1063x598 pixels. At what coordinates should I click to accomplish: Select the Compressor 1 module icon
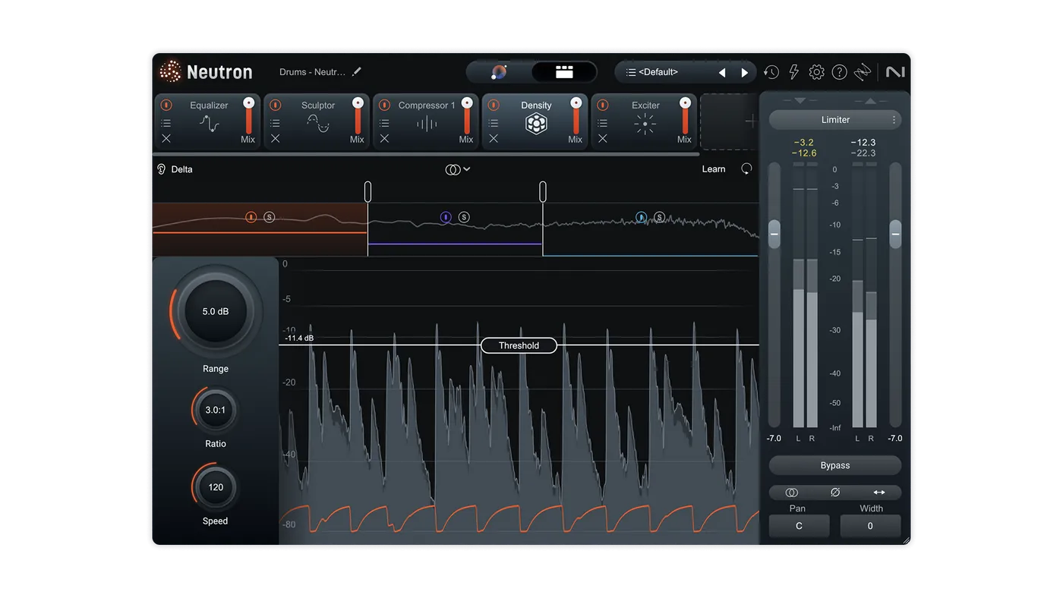pyautogui.click(x=427, y=124)
